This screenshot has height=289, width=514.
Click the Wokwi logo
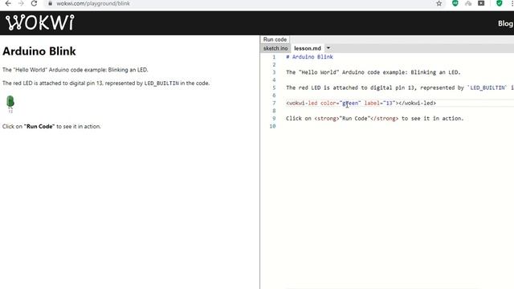40,22
